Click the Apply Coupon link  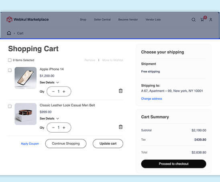(x=30, y=144)
